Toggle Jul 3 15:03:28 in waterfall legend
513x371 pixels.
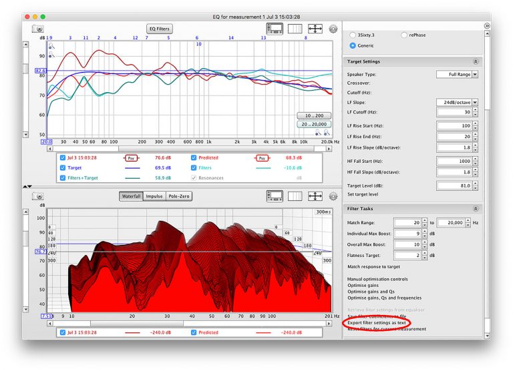(63, 332)
